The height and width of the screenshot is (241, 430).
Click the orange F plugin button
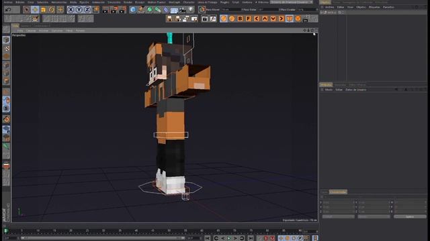[249, 19]
